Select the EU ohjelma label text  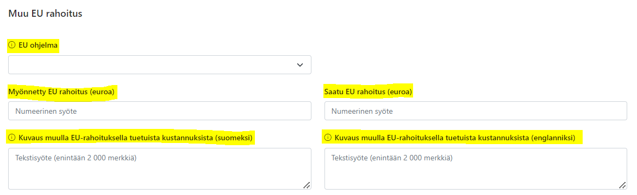38,45
